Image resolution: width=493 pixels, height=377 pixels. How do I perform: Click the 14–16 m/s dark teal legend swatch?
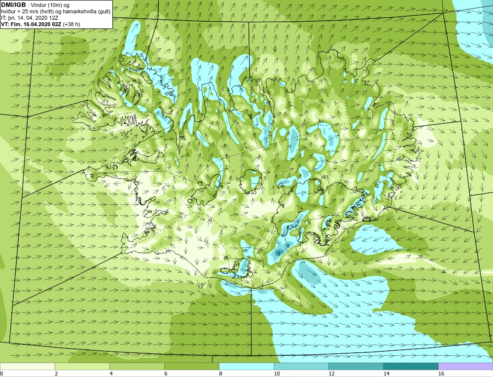click(411, 366)
